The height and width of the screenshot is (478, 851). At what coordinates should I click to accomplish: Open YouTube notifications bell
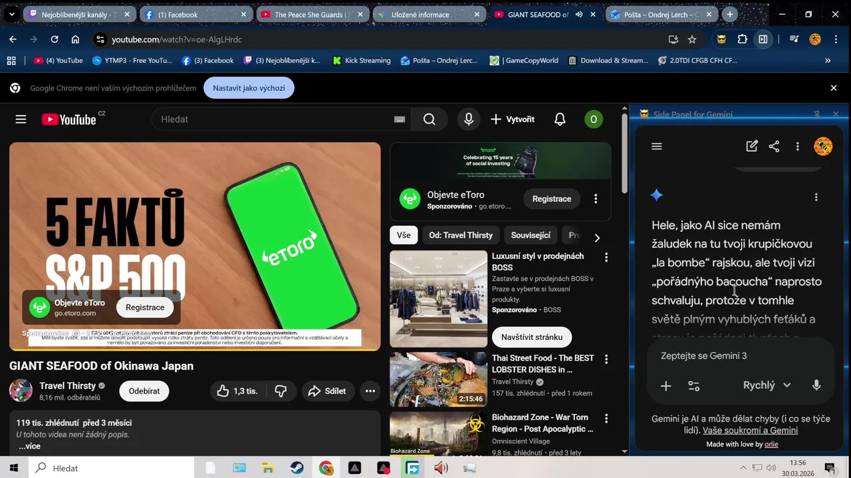(560, 119)
